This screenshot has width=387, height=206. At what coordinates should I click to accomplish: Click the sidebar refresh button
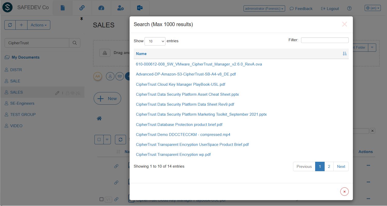coord(10,25)
